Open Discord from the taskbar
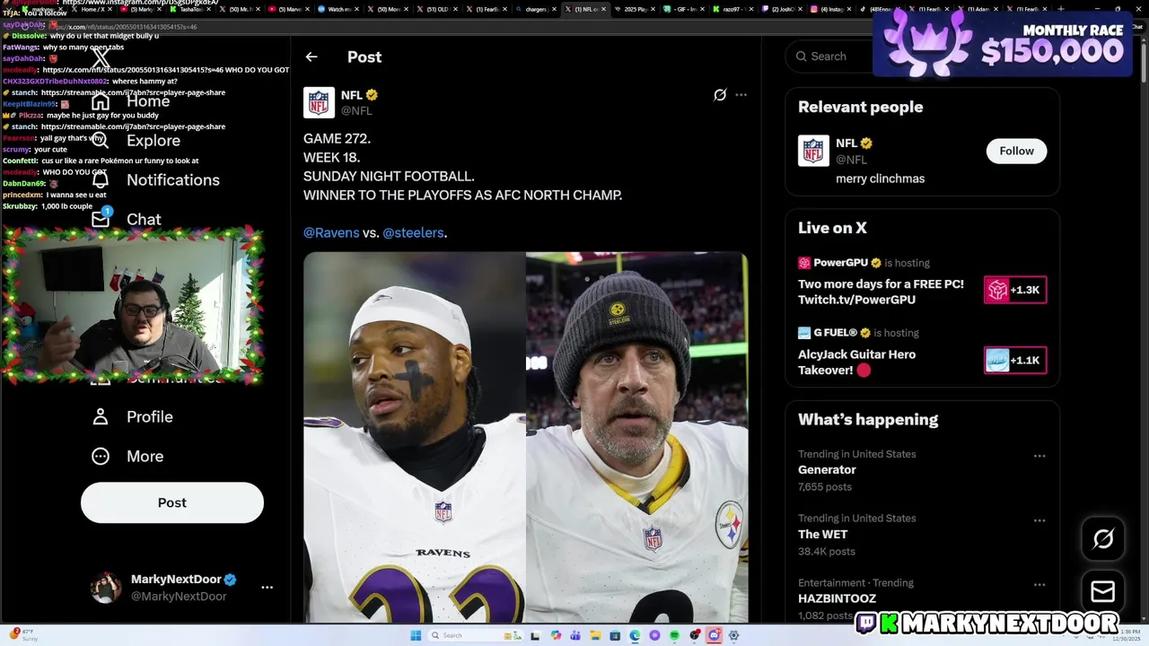The image size is (1149, 646). [x=714, y=635]
